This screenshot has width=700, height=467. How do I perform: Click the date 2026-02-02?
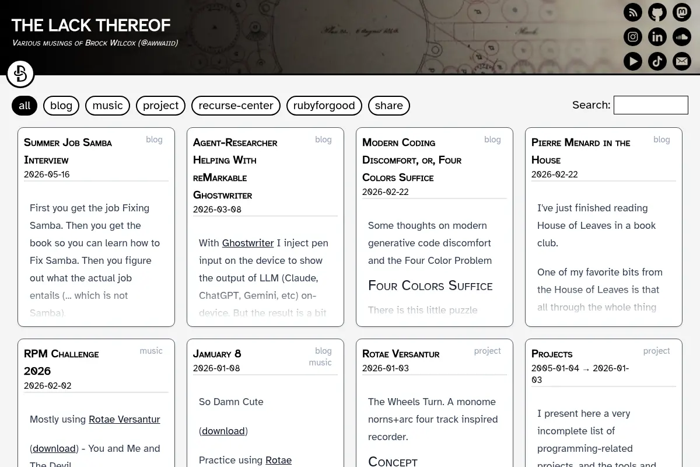[48, 386]
